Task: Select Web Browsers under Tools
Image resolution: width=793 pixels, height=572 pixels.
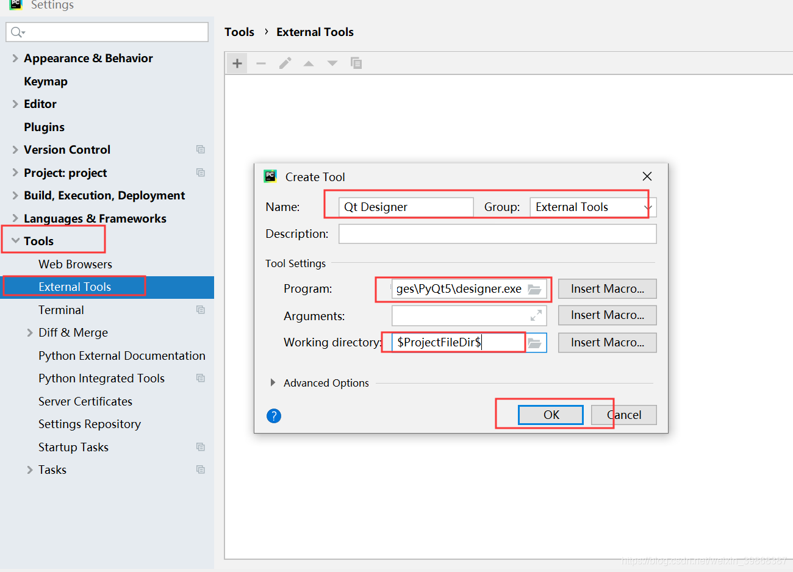Action: [x=75, y=264]
